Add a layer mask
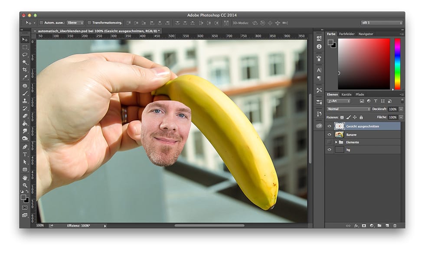 tap(364, 225)
